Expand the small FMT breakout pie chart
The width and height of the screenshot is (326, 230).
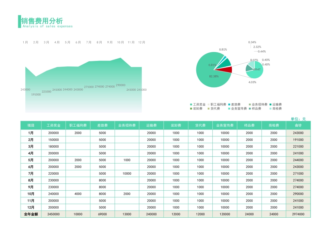(255, 70)
